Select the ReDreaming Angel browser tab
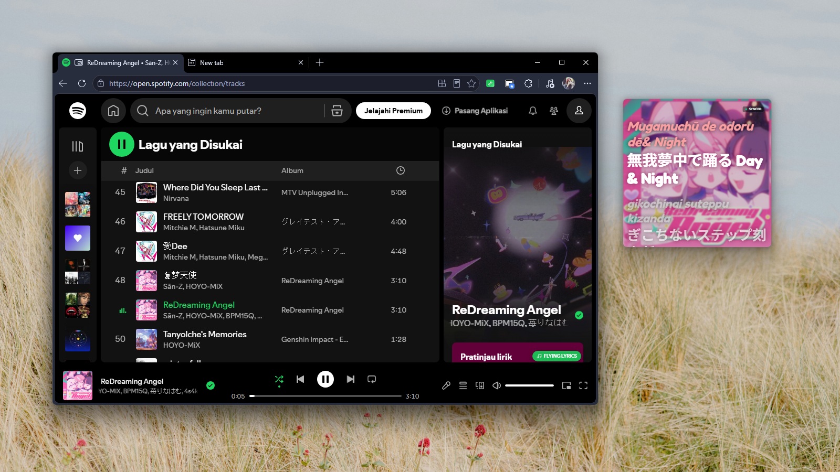This screenshot has height=472, width=840. [121, 62]
